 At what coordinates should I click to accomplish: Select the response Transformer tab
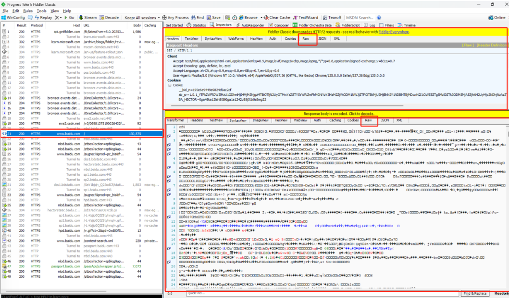click(175, 120)
